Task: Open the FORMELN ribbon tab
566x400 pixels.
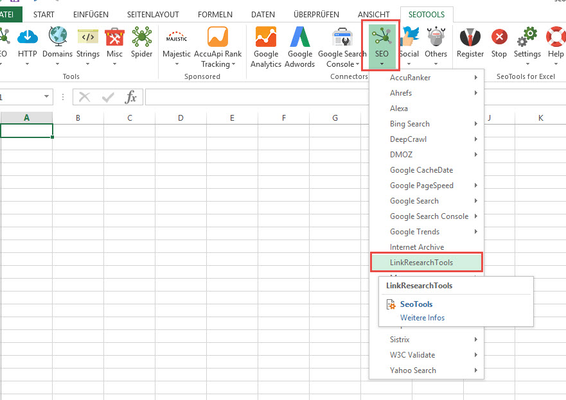Action: coord(215,15)
